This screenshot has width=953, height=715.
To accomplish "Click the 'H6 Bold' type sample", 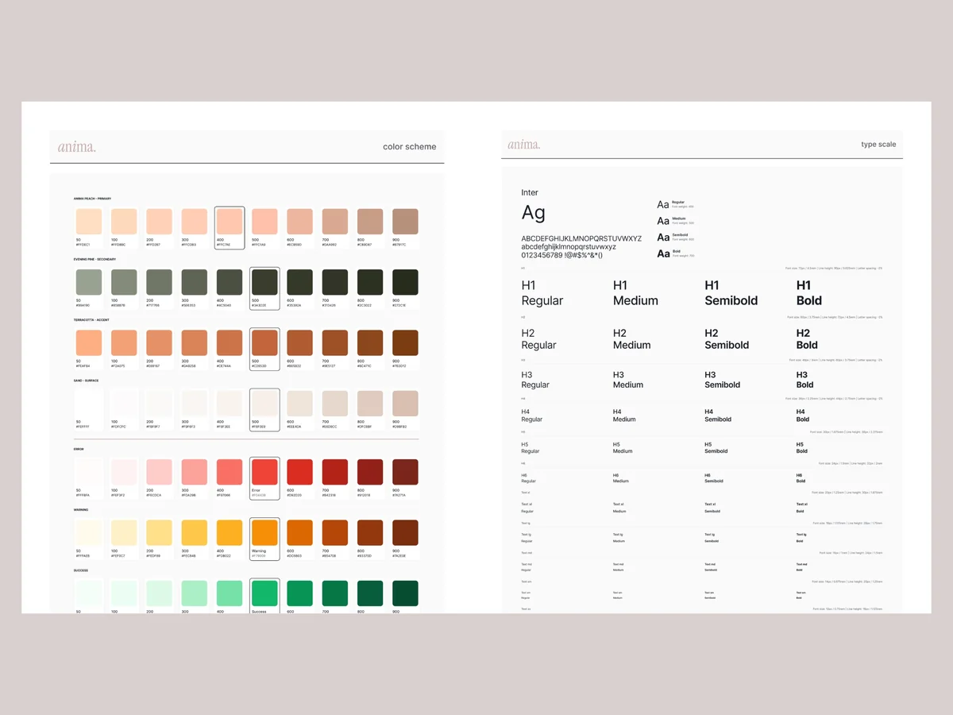I will pos(801,478).
